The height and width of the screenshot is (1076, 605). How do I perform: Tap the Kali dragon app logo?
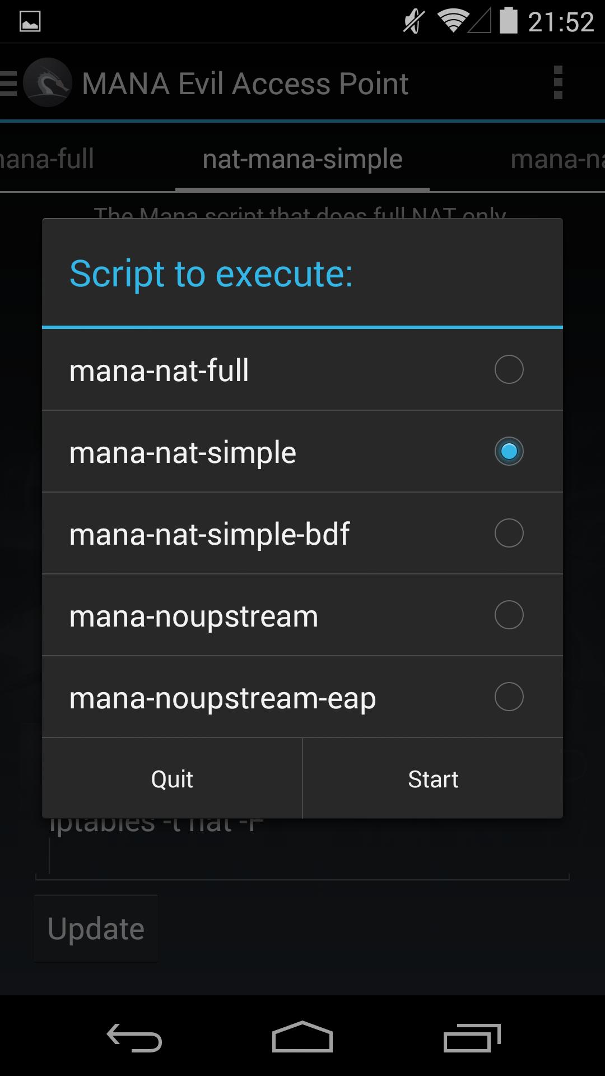(x=48, y=83)
